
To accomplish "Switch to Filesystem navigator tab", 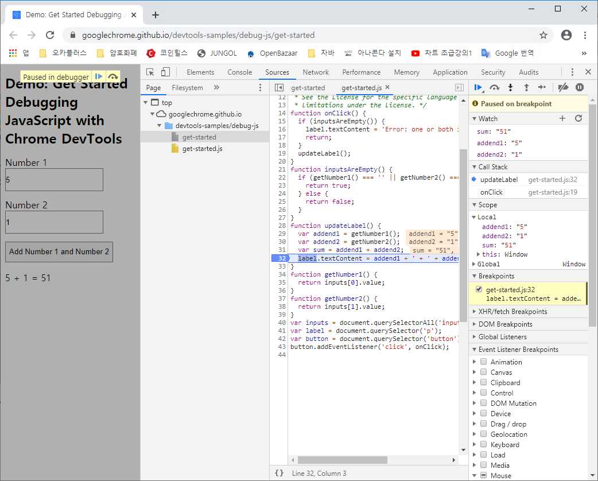I will coord(187,88).
